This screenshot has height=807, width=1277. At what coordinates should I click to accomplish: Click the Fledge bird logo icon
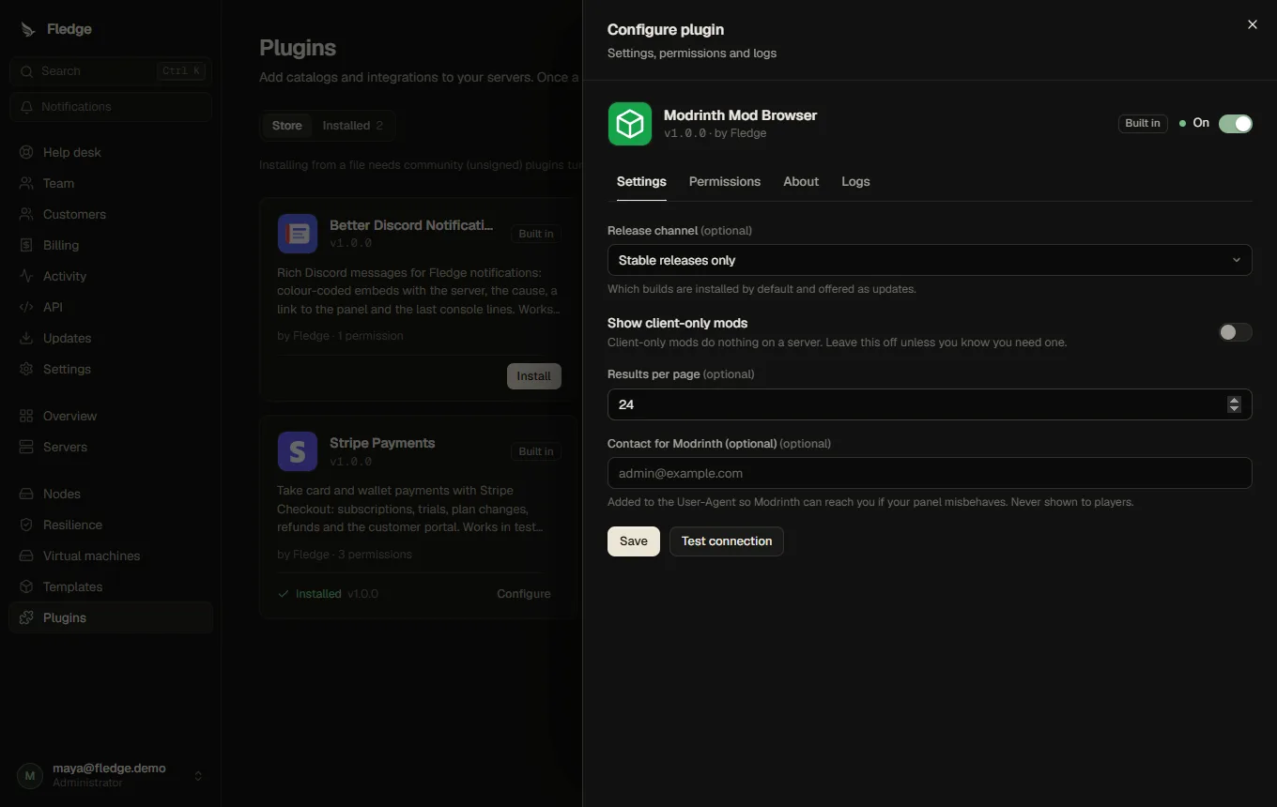[27, 29]
